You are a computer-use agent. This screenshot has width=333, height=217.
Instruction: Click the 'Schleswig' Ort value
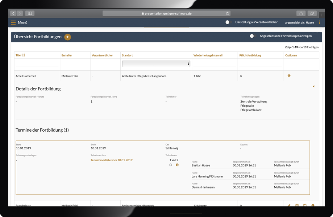tap(172, 148)
